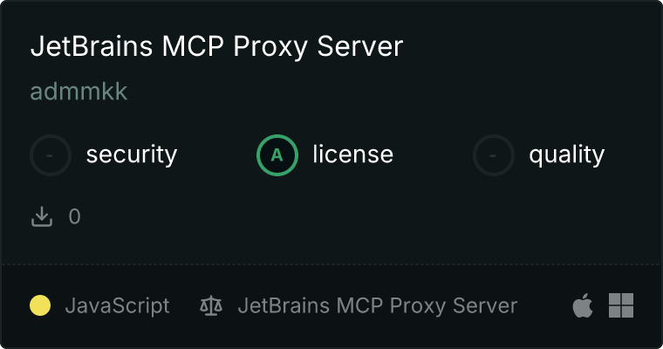Click the empty quality grade circle badge
The width and height of the screenshot is (663, 349).
coord(494,155)
